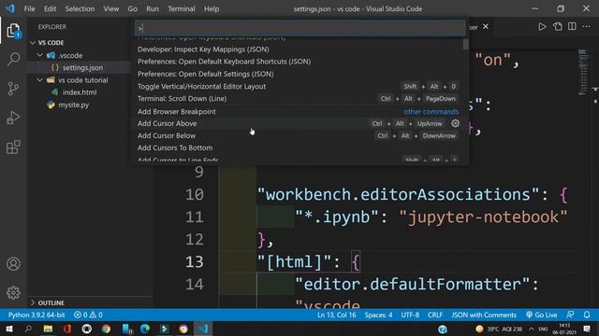Open the Search view in activity bar
Screen dimensions: 599x336
[x=13, y=60]
